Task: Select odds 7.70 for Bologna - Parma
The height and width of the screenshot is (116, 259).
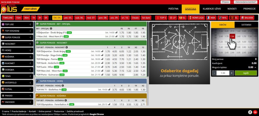Action: 122,59
